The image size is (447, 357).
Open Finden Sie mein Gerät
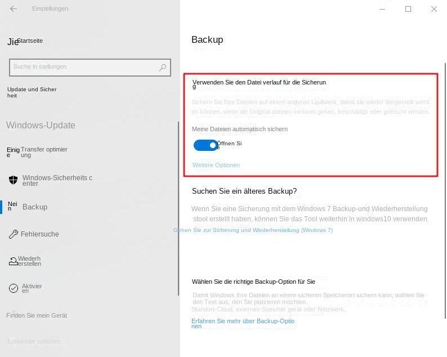click(37, 315)
